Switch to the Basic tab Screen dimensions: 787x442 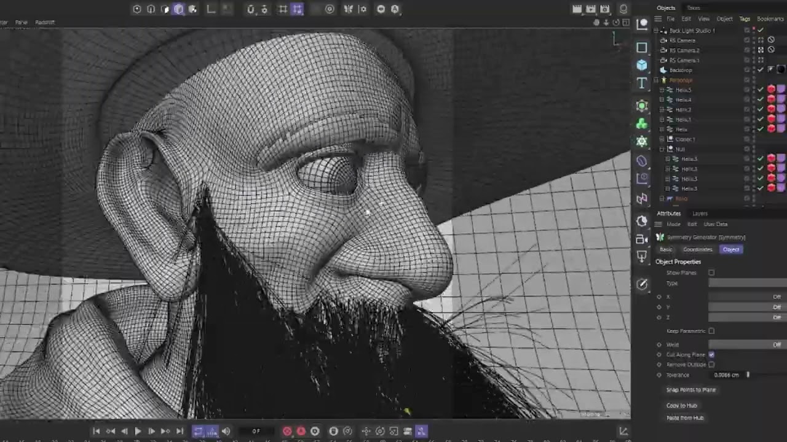[x=666, y=249]
